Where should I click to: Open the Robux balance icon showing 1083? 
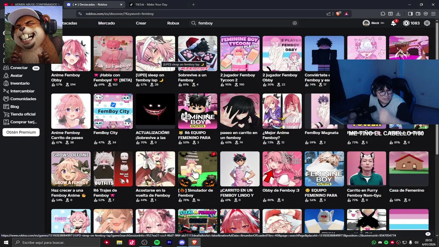406,23
